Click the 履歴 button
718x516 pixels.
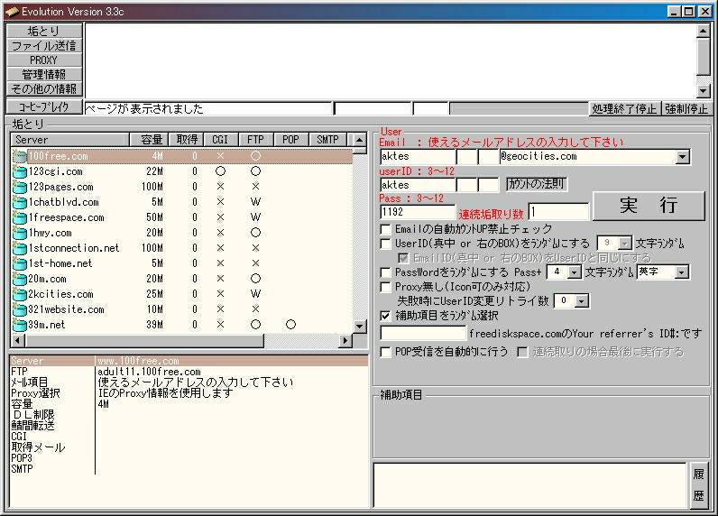tap(698, 484)
